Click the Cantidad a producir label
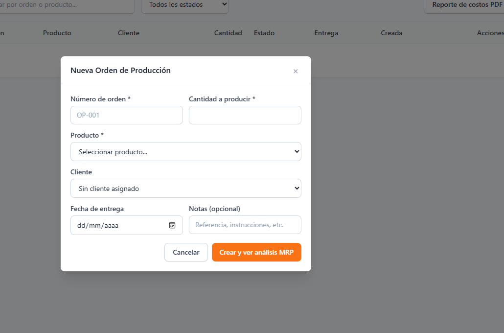This screenshot has height=333, width=504. [222, 99]
